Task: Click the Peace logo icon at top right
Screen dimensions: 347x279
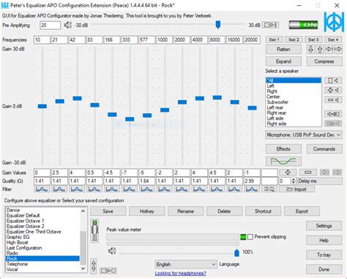Action: tap(334, 22)
